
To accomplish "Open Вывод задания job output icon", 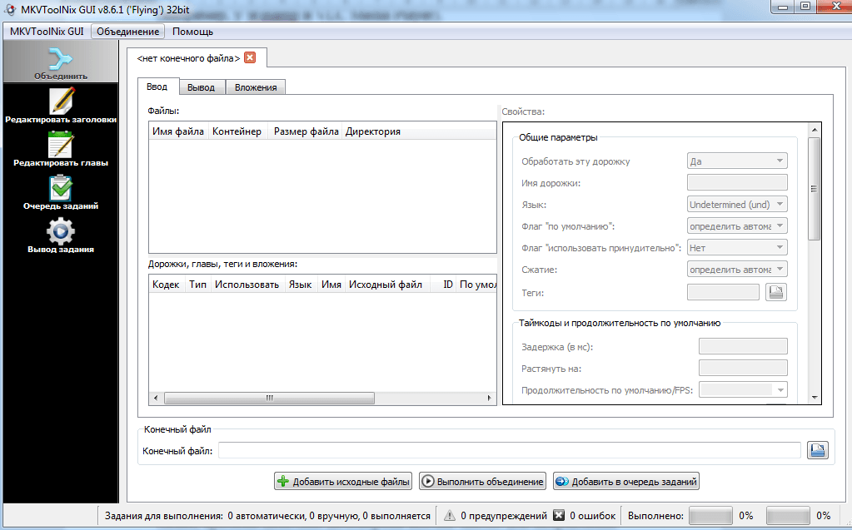I will (61, 231).
